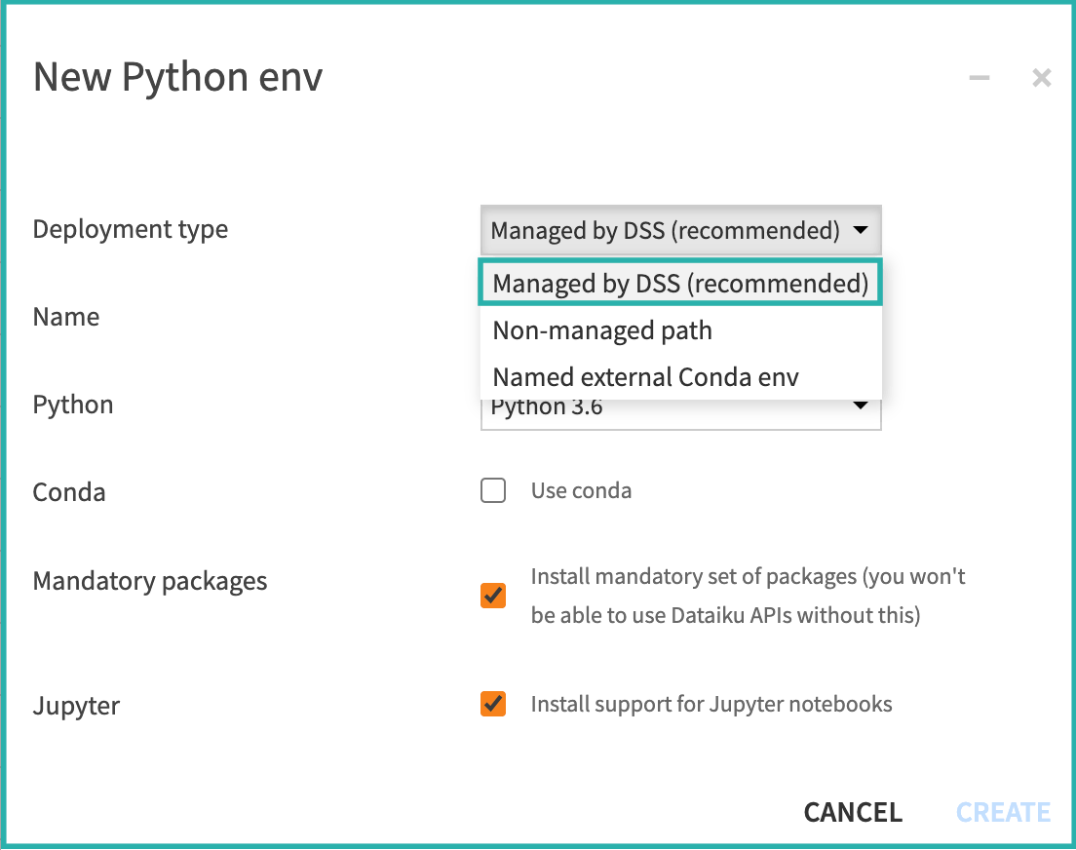Click the "Mandatory packages" row label

coord(150,582)
